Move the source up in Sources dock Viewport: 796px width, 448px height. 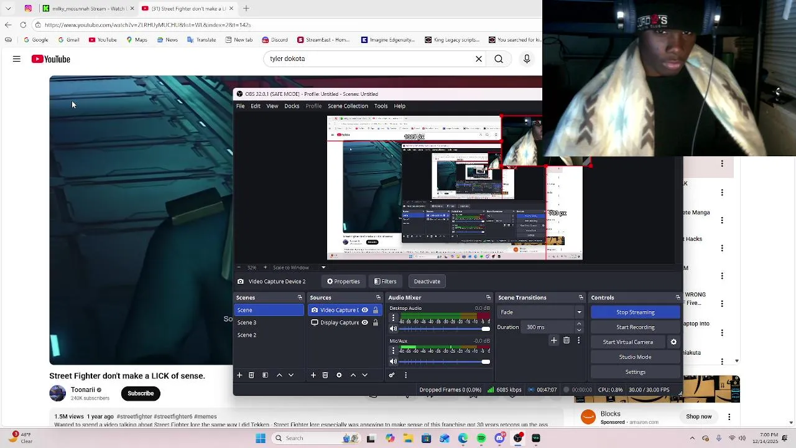(353, 375)
